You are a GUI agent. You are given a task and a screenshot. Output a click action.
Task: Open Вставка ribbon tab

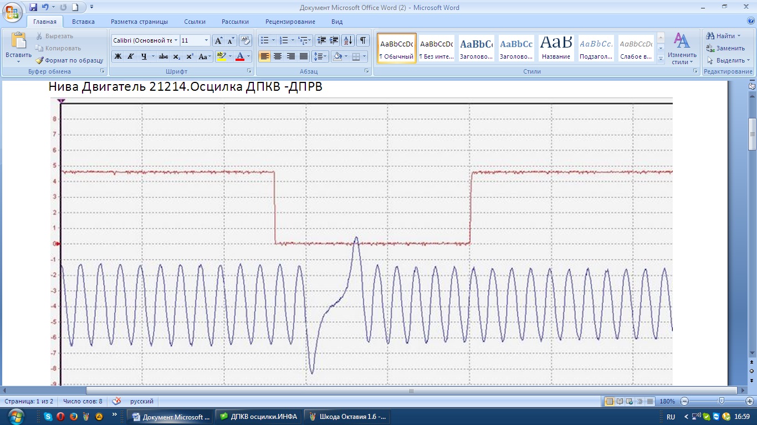point(83,22)
